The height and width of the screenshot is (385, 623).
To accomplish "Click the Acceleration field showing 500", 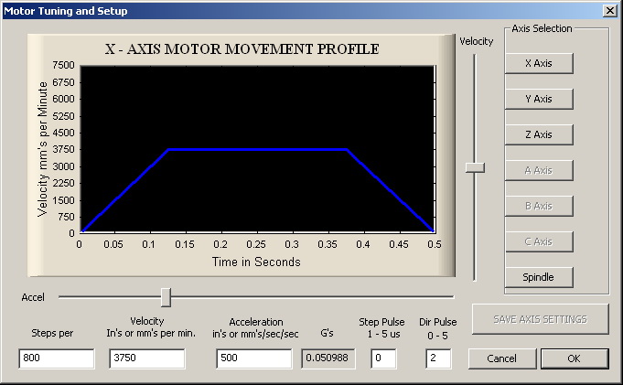I will 254,358.
